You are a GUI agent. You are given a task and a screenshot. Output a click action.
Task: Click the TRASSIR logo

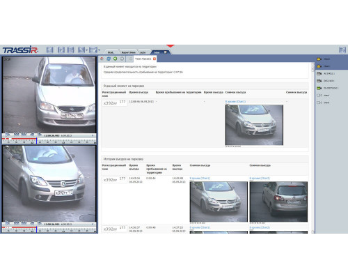coord(20,50)
